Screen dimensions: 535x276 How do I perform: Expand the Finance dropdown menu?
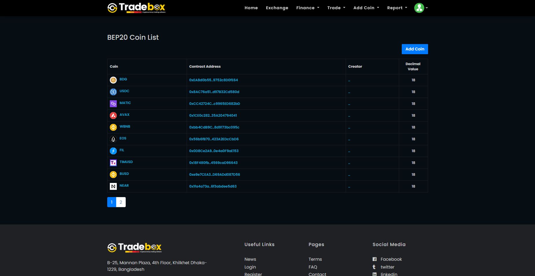pos(308,8)
